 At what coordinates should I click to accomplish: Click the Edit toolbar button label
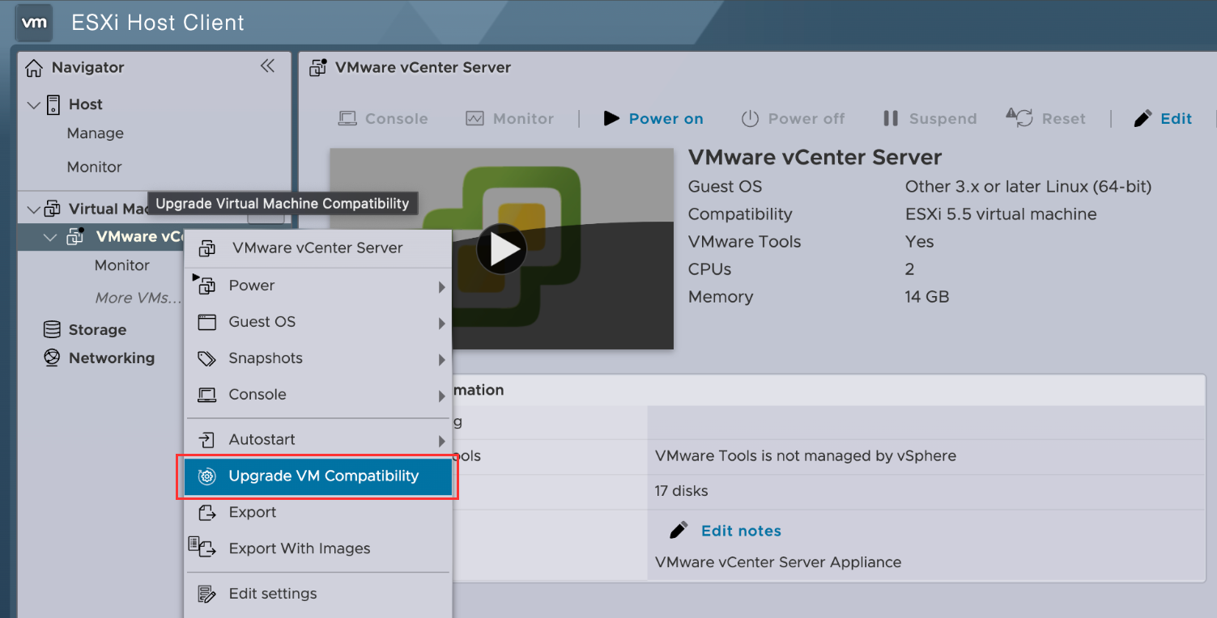(x=1176, y=118)
